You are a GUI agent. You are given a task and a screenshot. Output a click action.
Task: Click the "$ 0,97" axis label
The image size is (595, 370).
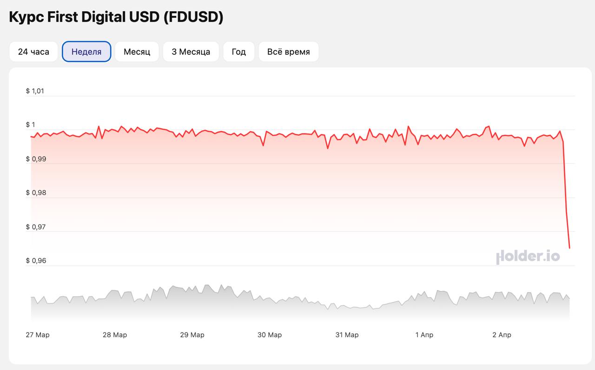(x=36, y=227)
